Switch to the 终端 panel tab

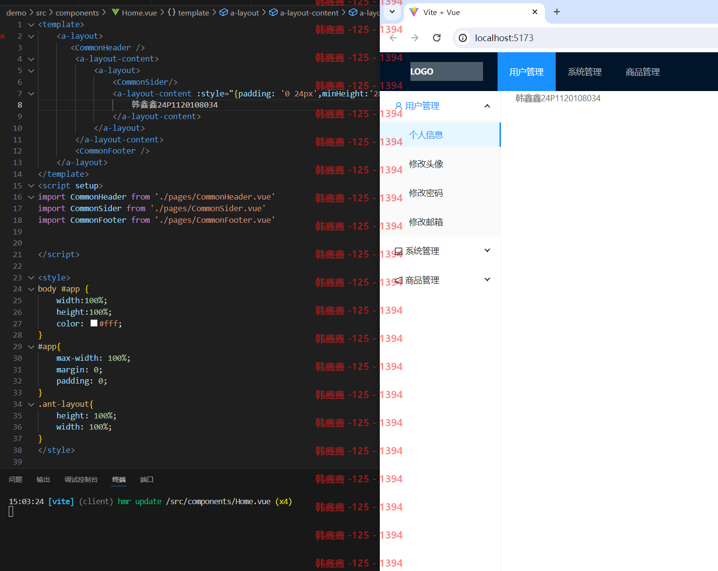tap(119, 479)
